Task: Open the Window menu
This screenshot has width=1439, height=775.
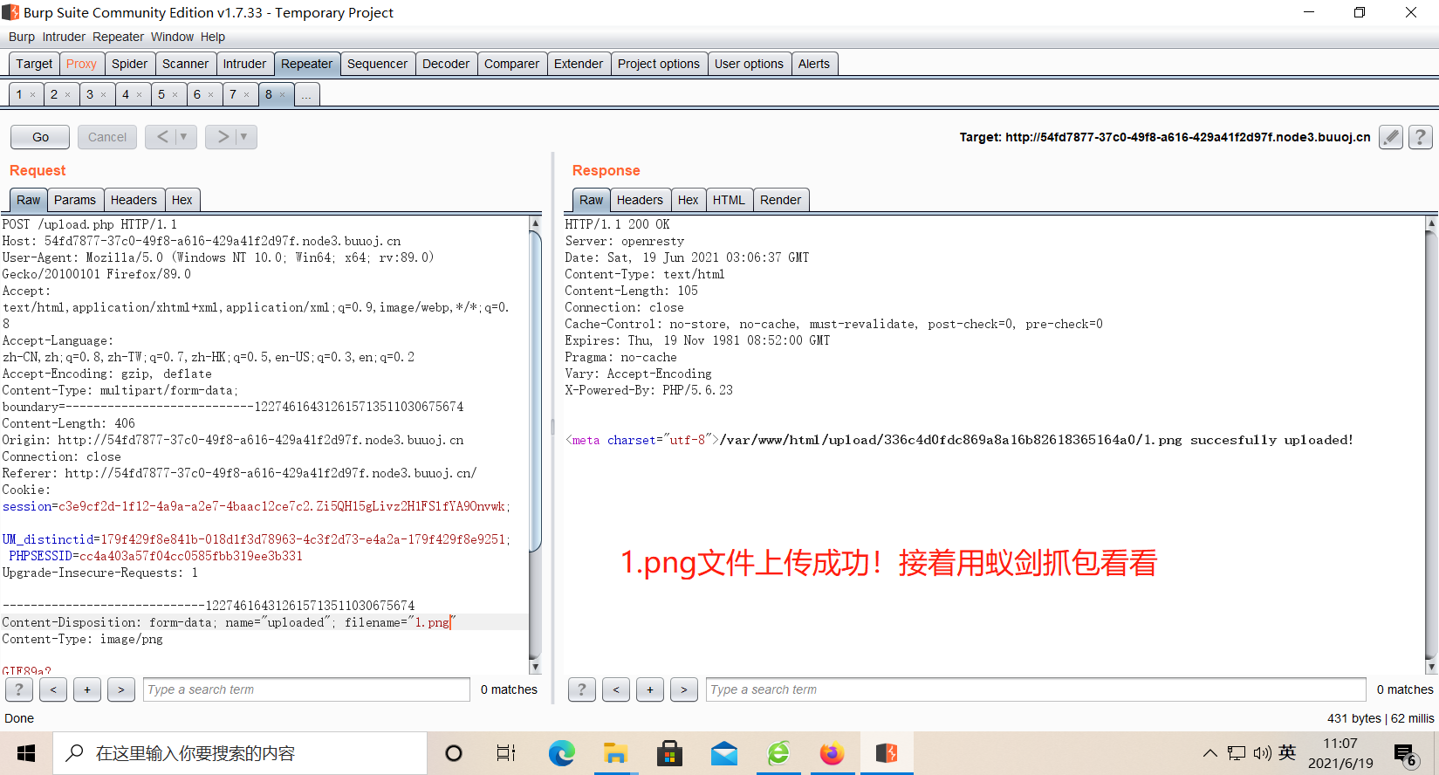Action: click(x=172, y=37)
